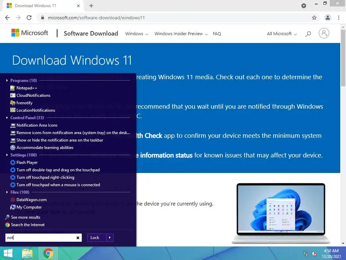Click the Chrome forward arrow
The height and width of the screenshot is (260, 346).
tap(18, 18)
